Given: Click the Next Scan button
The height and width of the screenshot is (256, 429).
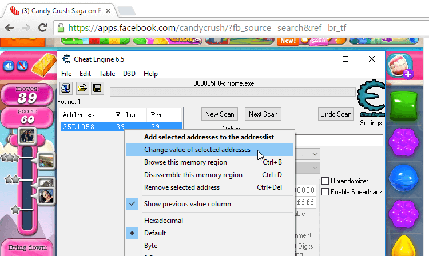Looking at the screenshot, I should [x=263, y=114].
